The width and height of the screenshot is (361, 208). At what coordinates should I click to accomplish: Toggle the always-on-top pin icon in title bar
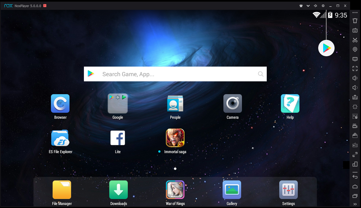click(316, 6)
